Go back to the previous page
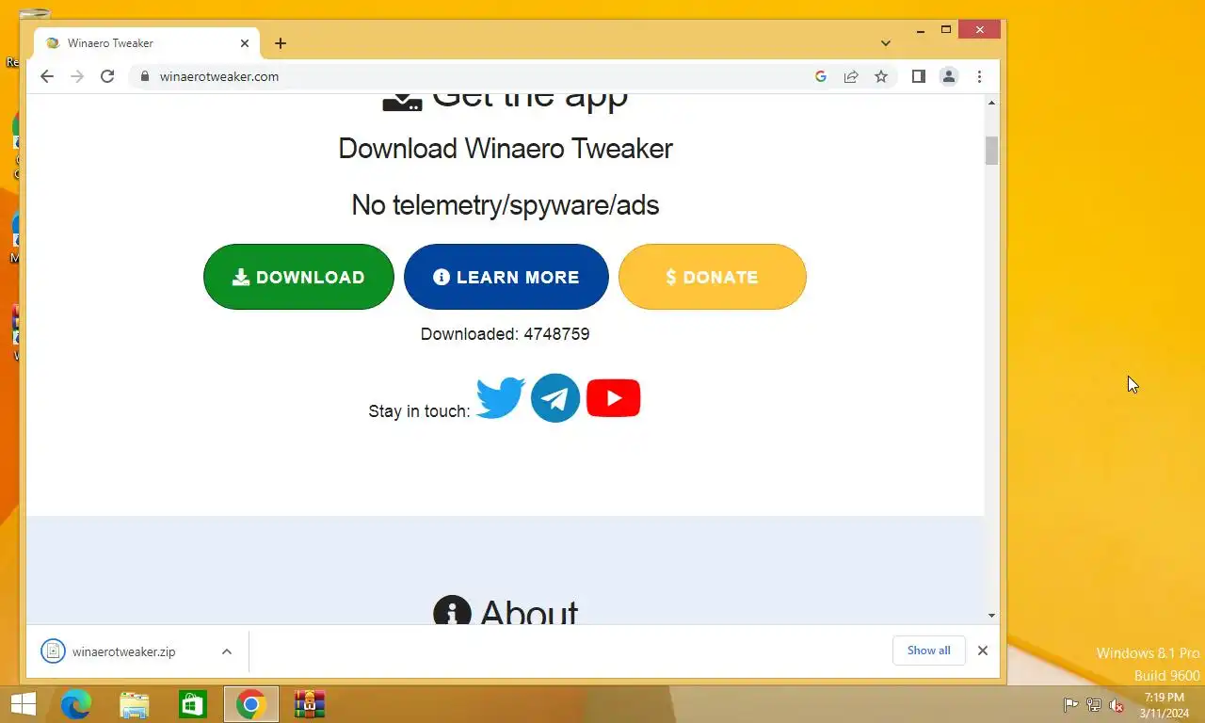Screen dimensions: 1205x723 (47, 76)
